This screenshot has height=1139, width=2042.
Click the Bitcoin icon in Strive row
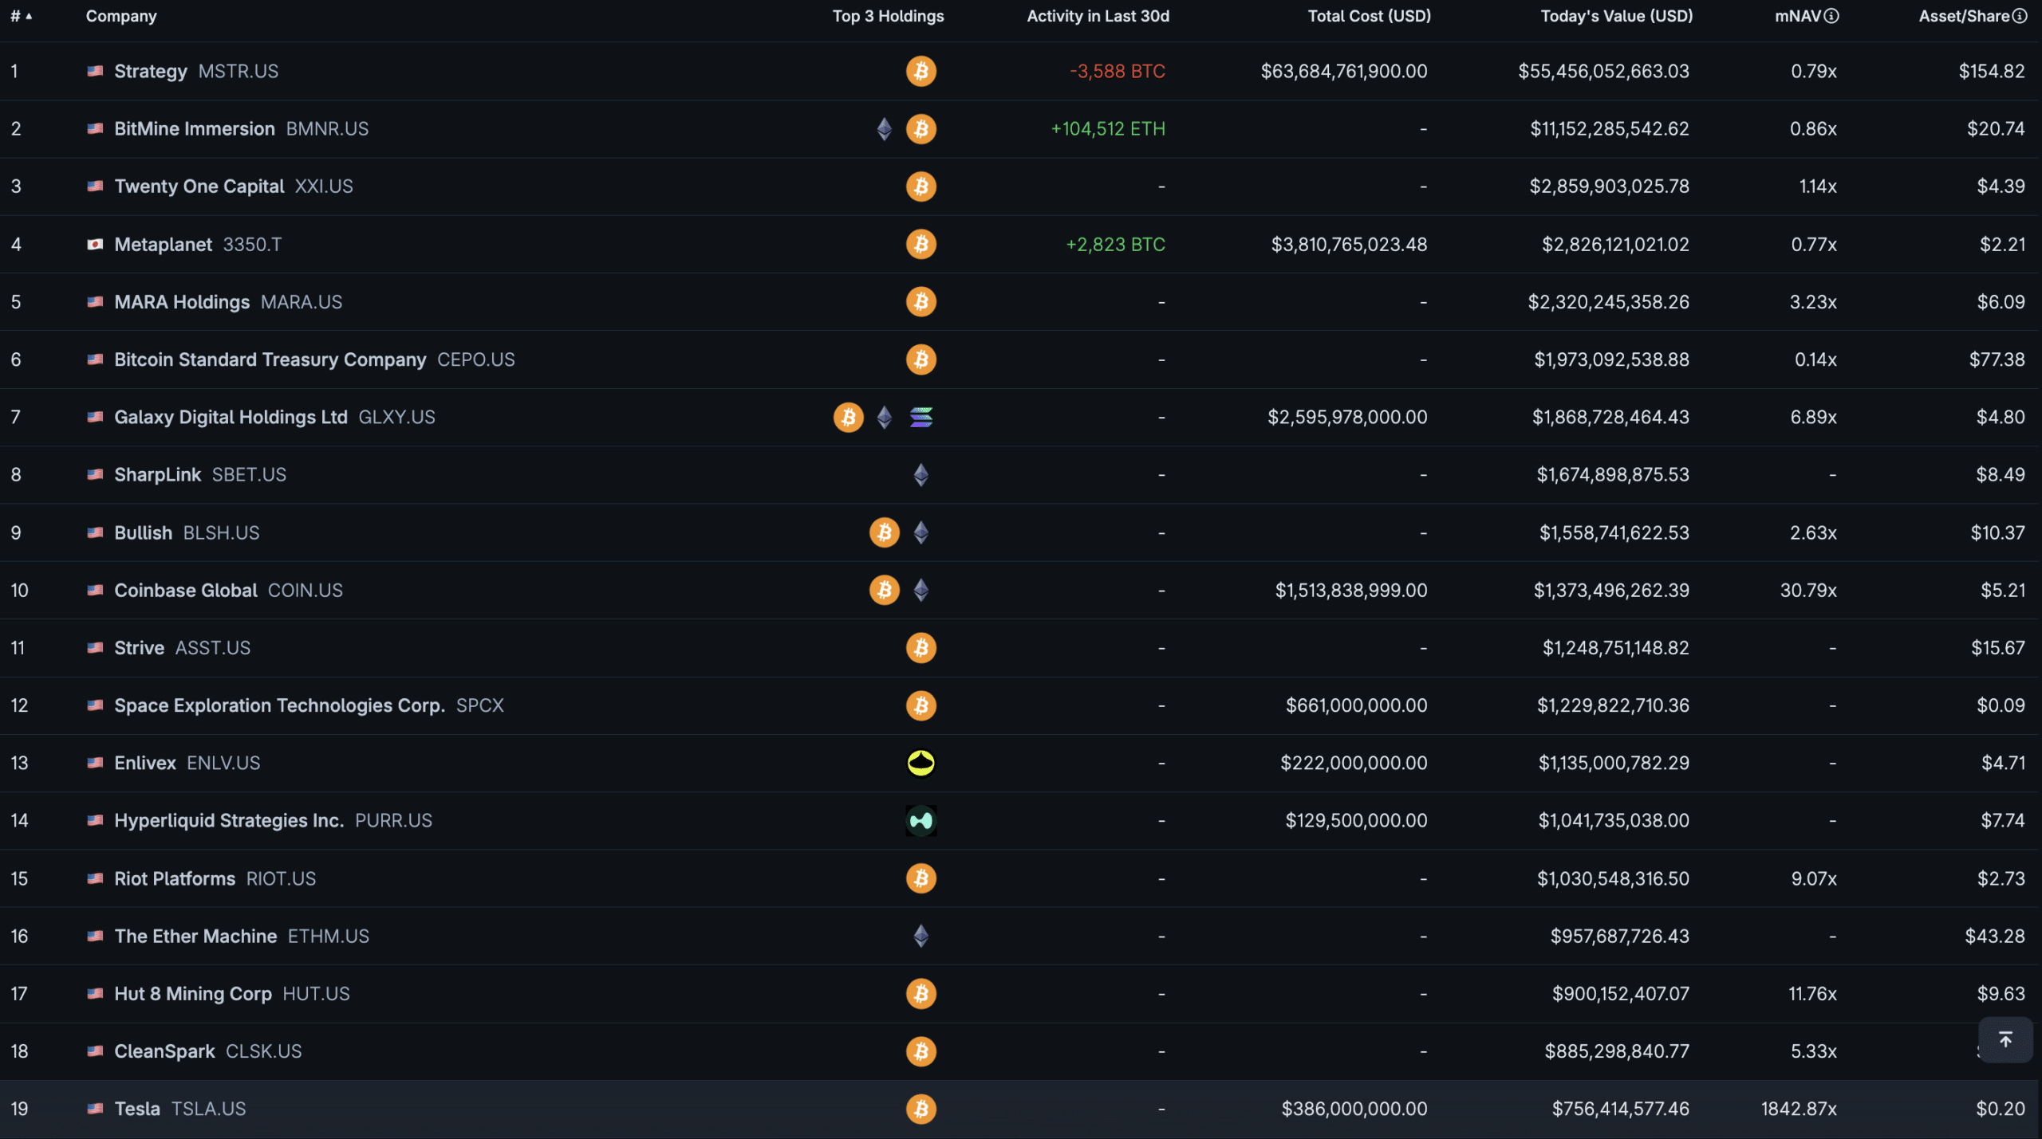point(920,648)
